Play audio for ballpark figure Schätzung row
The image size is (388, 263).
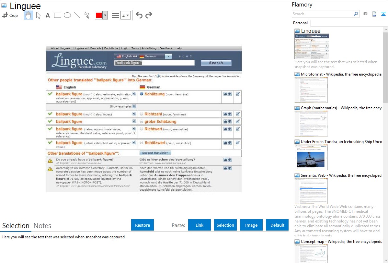pos(134,94)
